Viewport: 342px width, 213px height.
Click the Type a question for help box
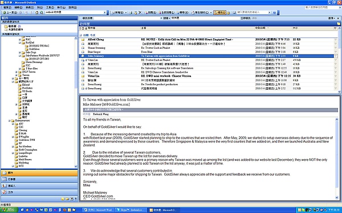[321, 7]
